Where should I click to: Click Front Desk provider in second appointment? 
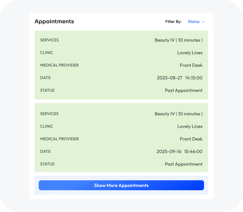pos(191,139)
